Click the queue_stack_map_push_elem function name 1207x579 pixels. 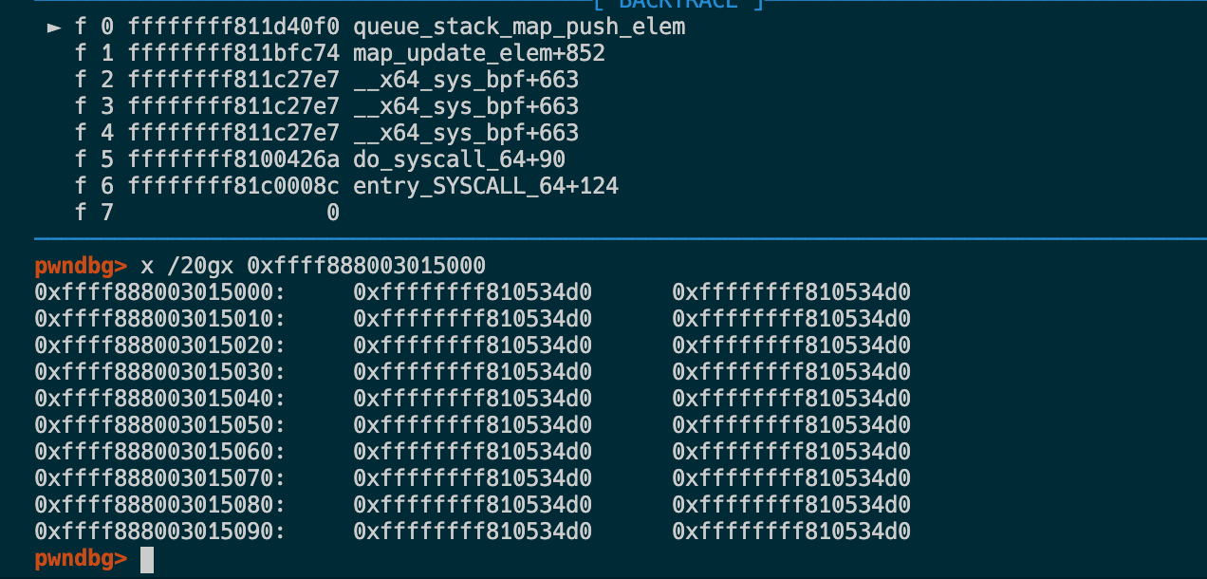pyautogui.click(x=519, y=27)
